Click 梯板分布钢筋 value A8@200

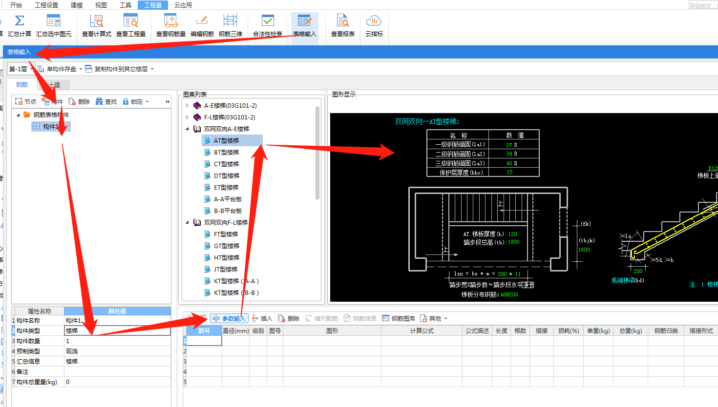point(509,294)
